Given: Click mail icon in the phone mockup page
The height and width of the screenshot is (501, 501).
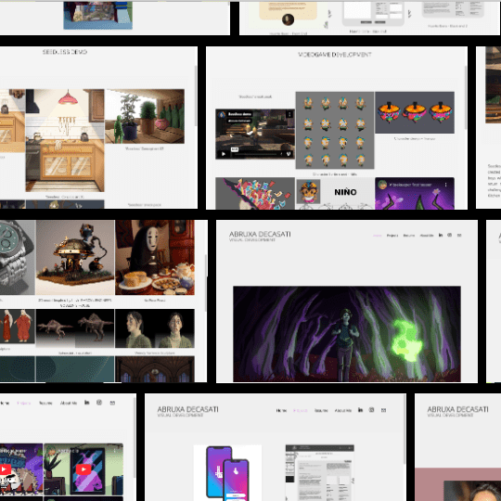Looking at the screenshot, I should coord(383,410).
